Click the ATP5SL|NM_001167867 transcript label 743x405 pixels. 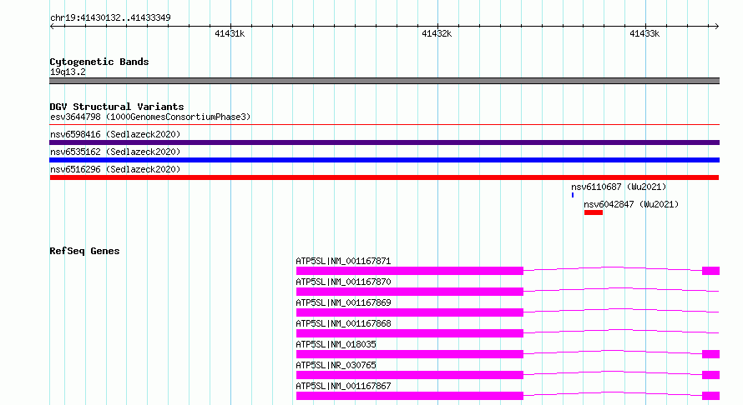click(343, 386)
